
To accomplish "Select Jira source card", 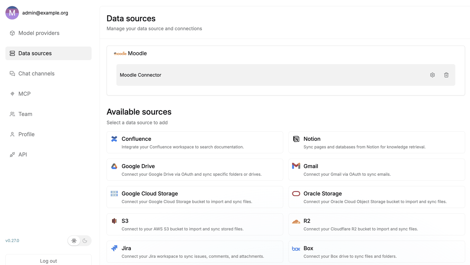I will pos(195,252).
